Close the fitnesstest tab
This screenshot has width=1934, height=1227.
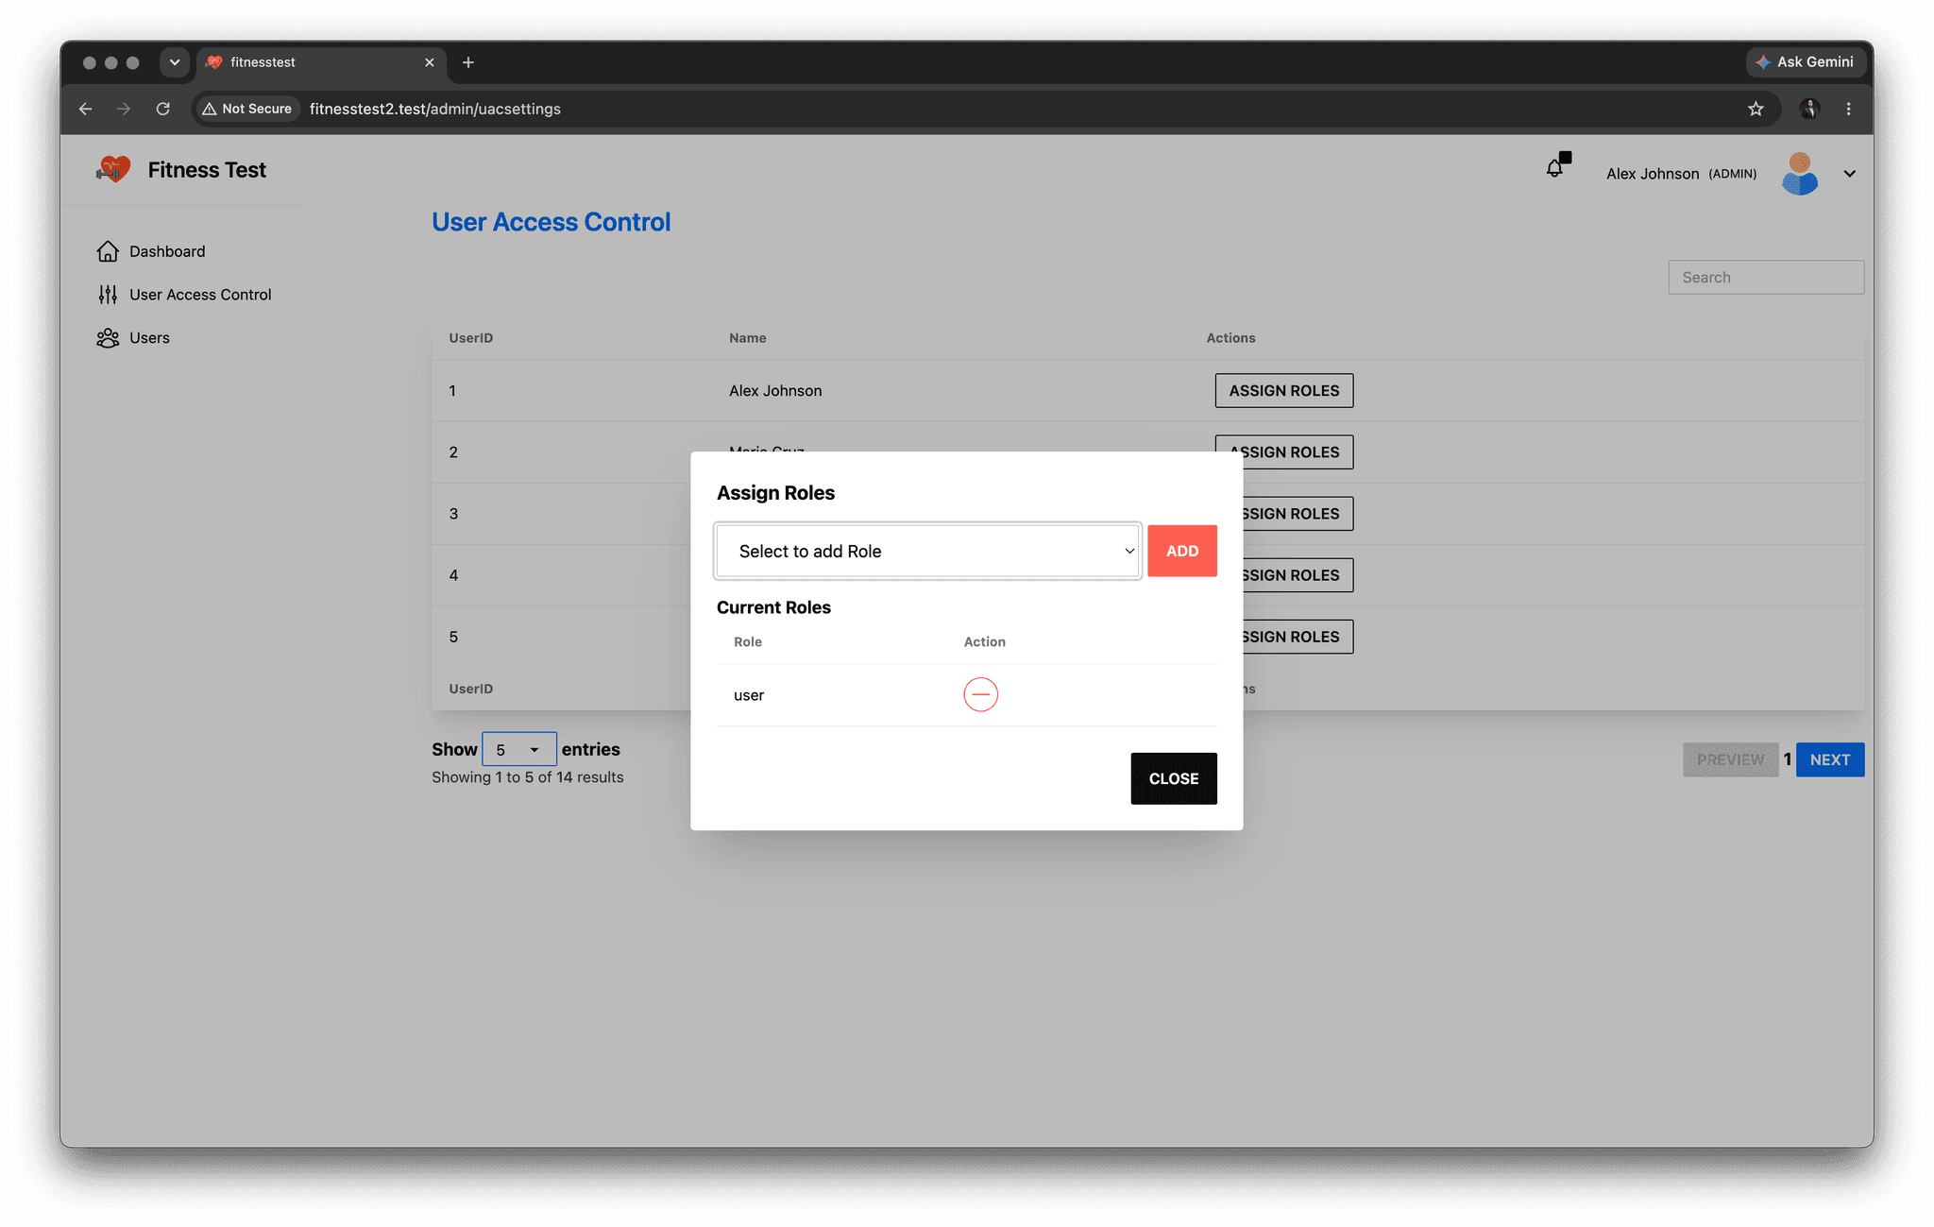pos(430,62)
